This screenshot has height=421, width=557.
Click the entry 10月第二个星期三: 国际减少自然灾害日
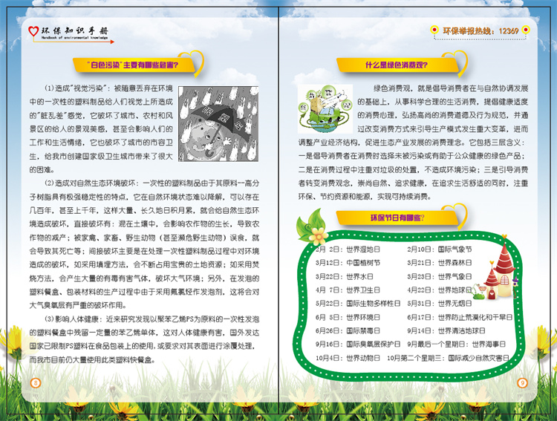448,358
